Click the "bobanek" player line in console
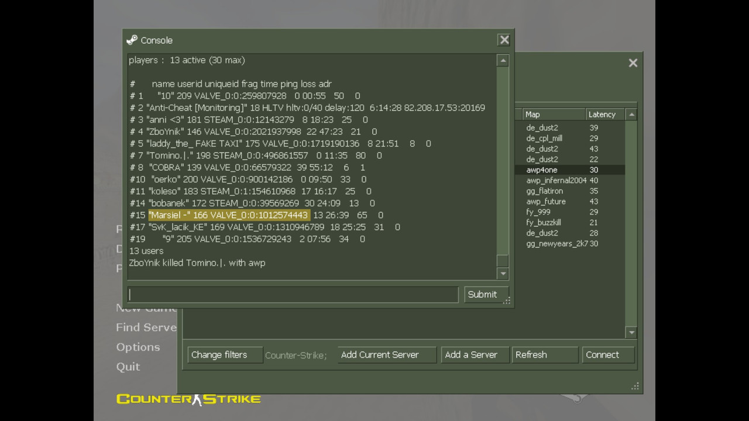 [x=252, y=203]
